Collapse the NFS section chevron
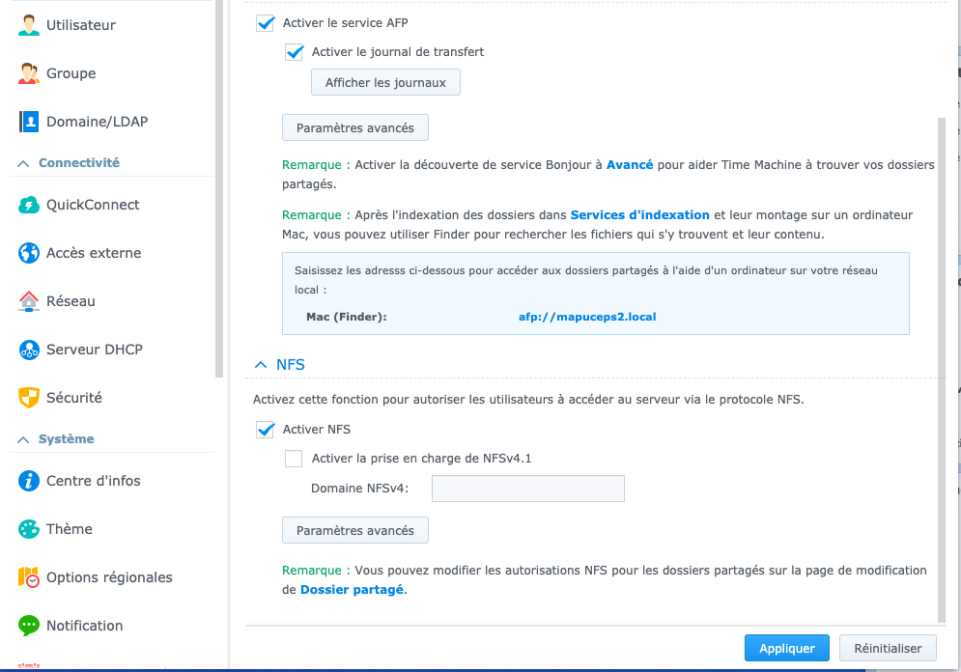This screenshot has height=672, width=961. tap(261, 365)
